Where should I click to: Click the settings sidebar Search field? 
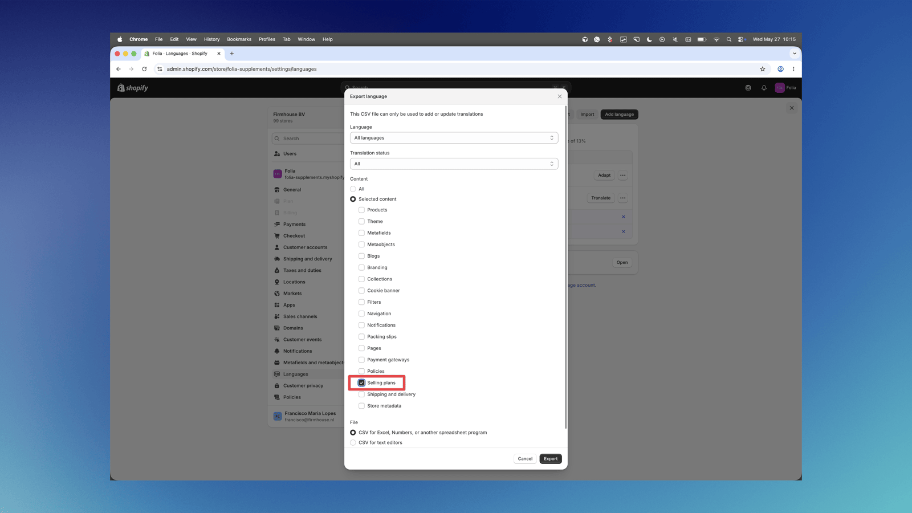click(x=308, y=139)
